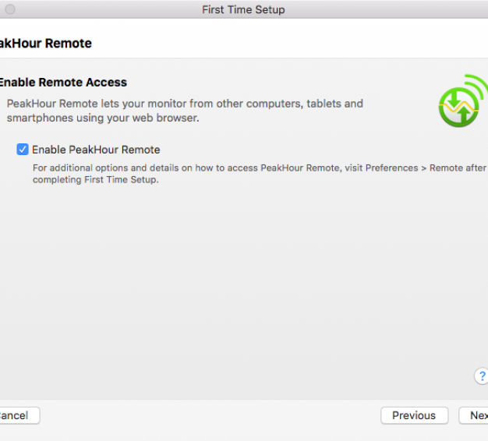Screen dimensions: 488x441
Task: Cancel the First Time Setup
Action: coord(19,415)
